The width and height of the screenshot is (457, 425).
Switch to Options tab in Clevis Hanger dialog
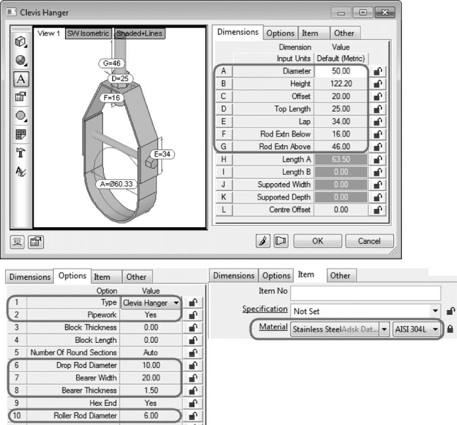click(280, 34)
